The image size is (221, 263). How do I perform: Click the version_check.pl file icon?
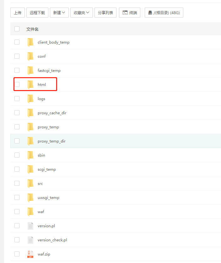click(30, 240)
